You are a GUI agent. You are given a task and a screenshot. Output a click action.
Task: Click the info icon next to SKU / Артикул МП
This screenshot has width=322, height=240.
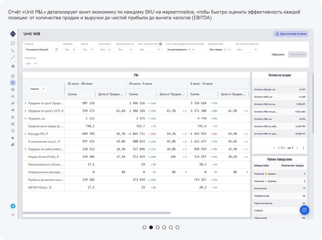[161, 44]
